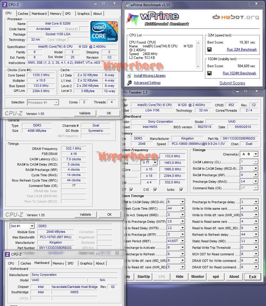This screenshot has height=306, width=266.
Task: Click the Submit Scores link
Action: pos(232,83)
